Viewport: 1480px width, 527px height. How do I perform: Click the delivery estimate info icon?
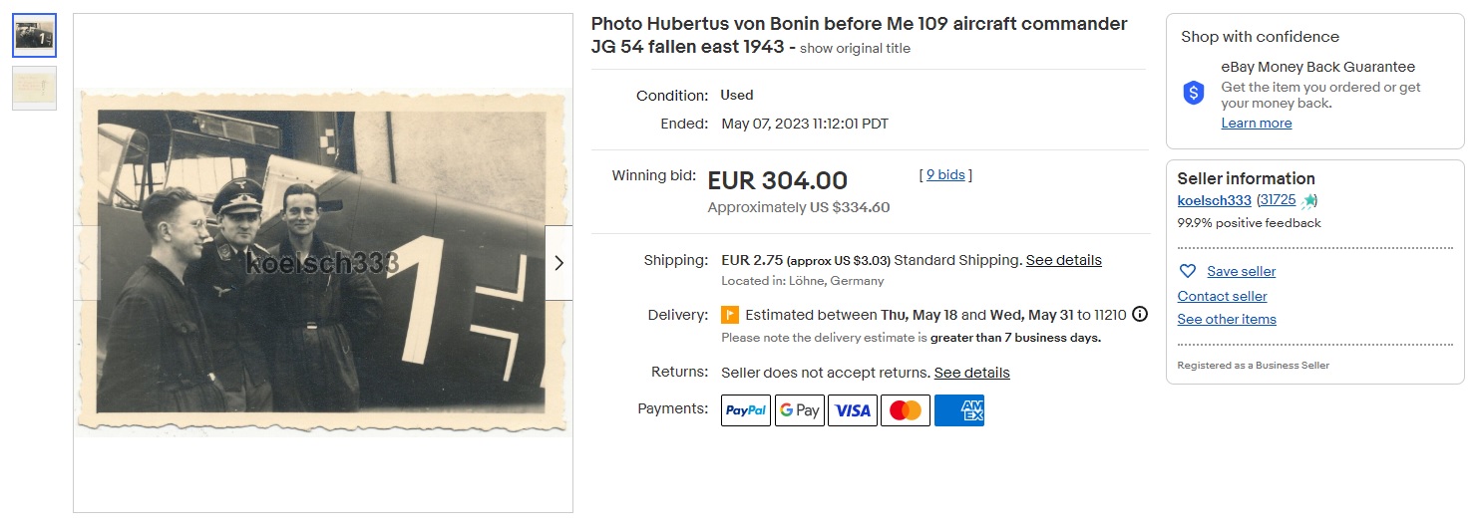point(1140,314)
